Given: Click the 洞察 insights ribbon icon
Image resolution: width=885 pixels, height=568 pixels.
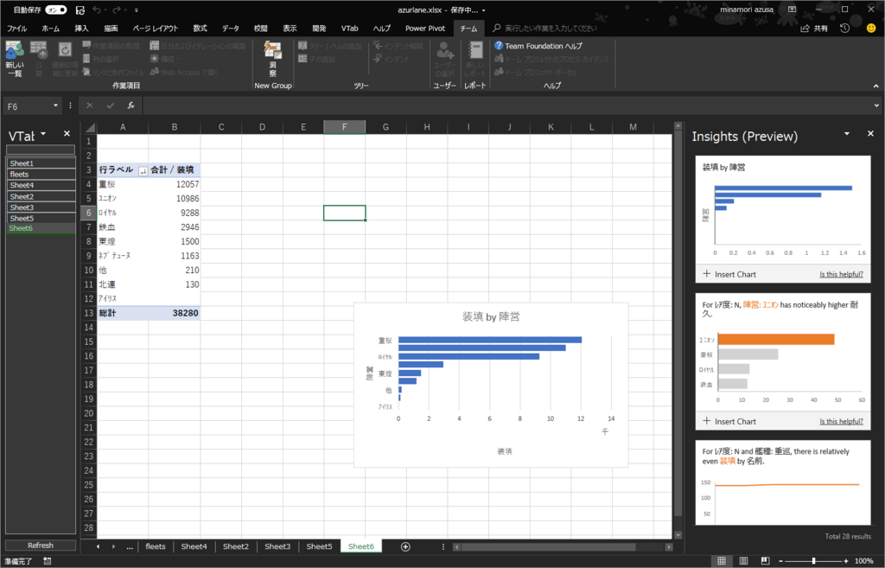Looking at the screenshot, I should click(272, 59).
